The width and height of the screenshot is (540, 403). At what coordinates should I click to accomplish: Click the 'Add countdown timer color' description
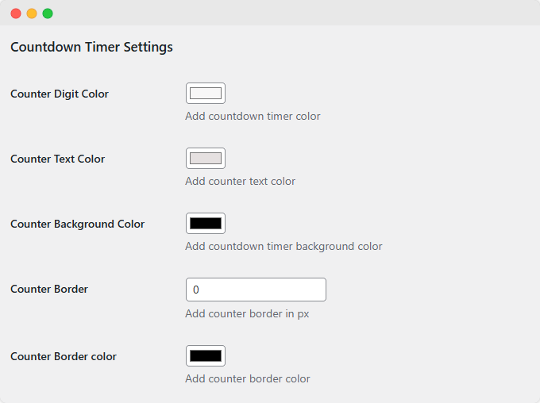click(x=253, y=116)
